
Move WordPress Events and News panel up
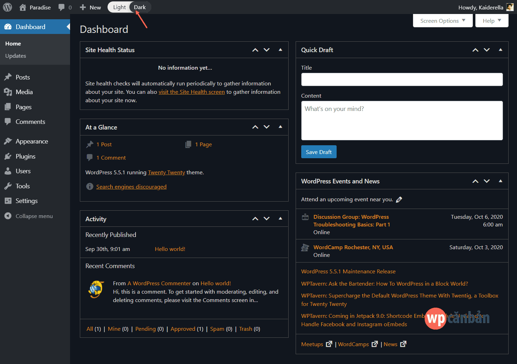point(475,181)
